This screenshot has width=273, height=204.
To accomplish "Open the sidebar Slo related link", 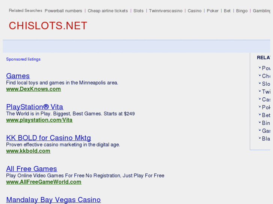I will click(266, 84).
